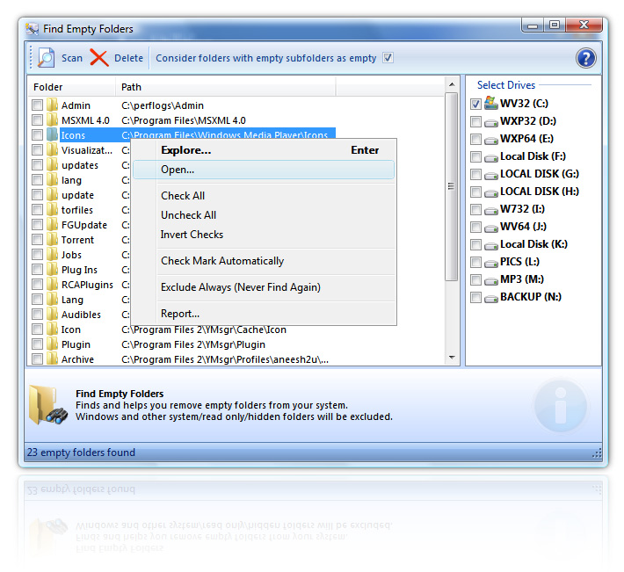Check the box beside Admin folder

coord(37,105)
